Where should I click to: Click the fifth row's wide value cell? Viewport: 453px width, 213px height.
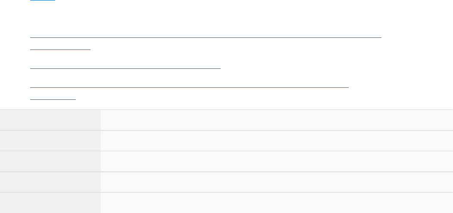pyautogui.click(x=277, y=203)
